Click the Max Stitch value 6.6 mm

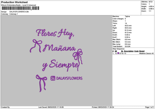pyautogui.click(x=128, y=40)
